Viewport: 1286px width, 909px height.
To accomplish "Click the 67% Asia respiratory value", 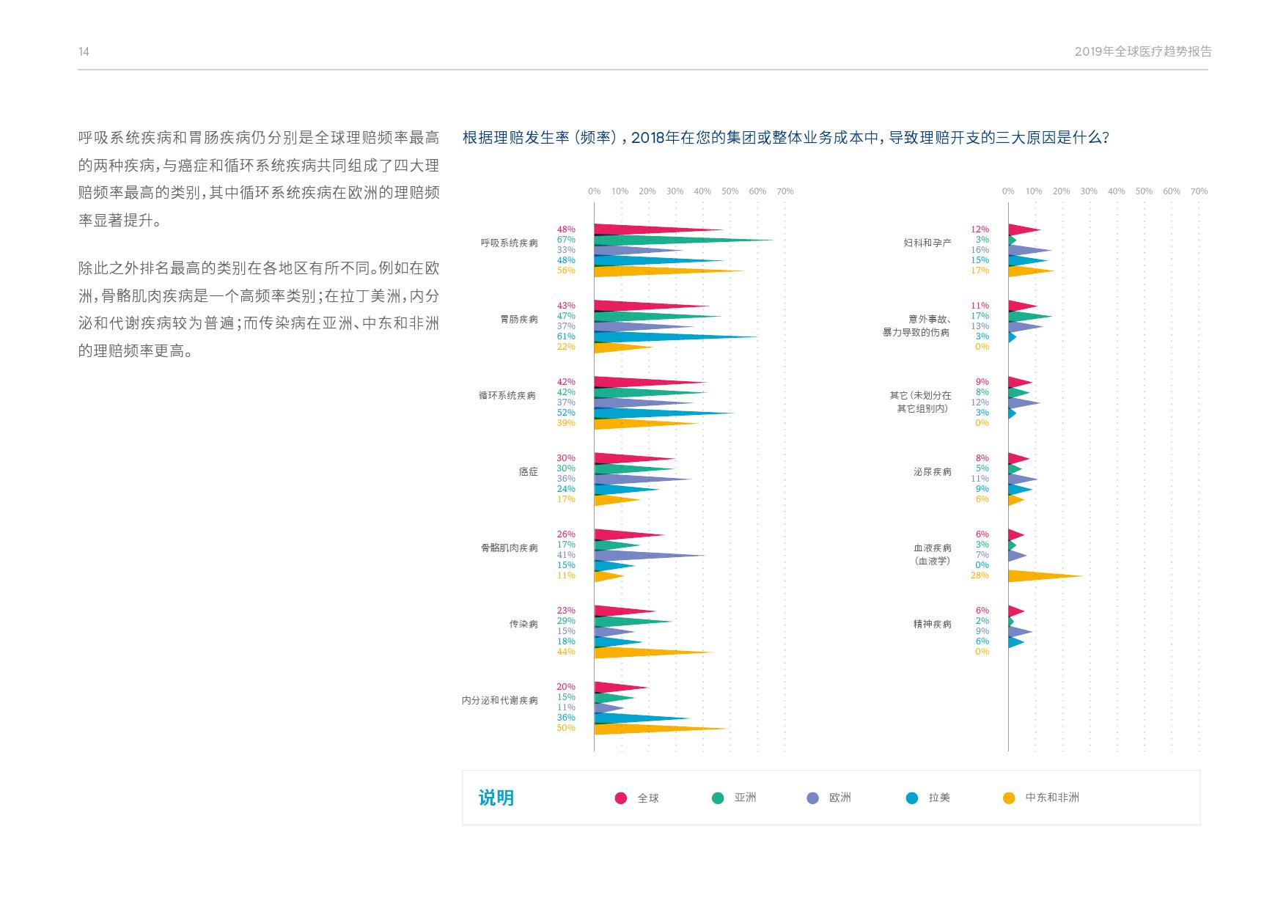I will tap(565, 240).
